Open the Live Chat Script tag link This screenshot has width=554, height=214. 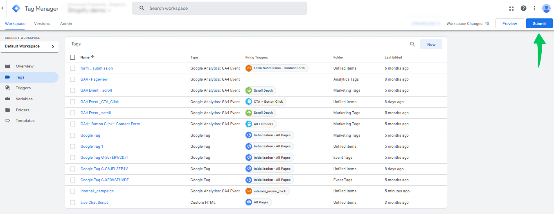coord(94,203)
